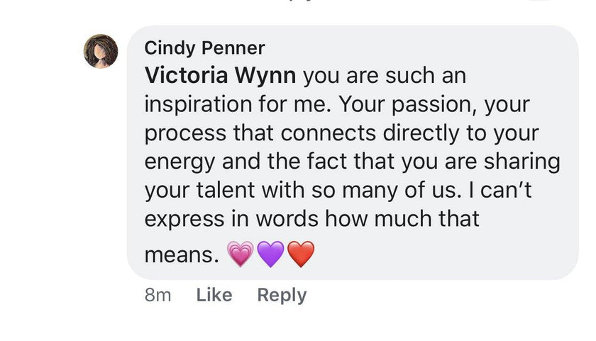
Task: Click Cindy Penner's profile avatar
Action: coord(101,51)
